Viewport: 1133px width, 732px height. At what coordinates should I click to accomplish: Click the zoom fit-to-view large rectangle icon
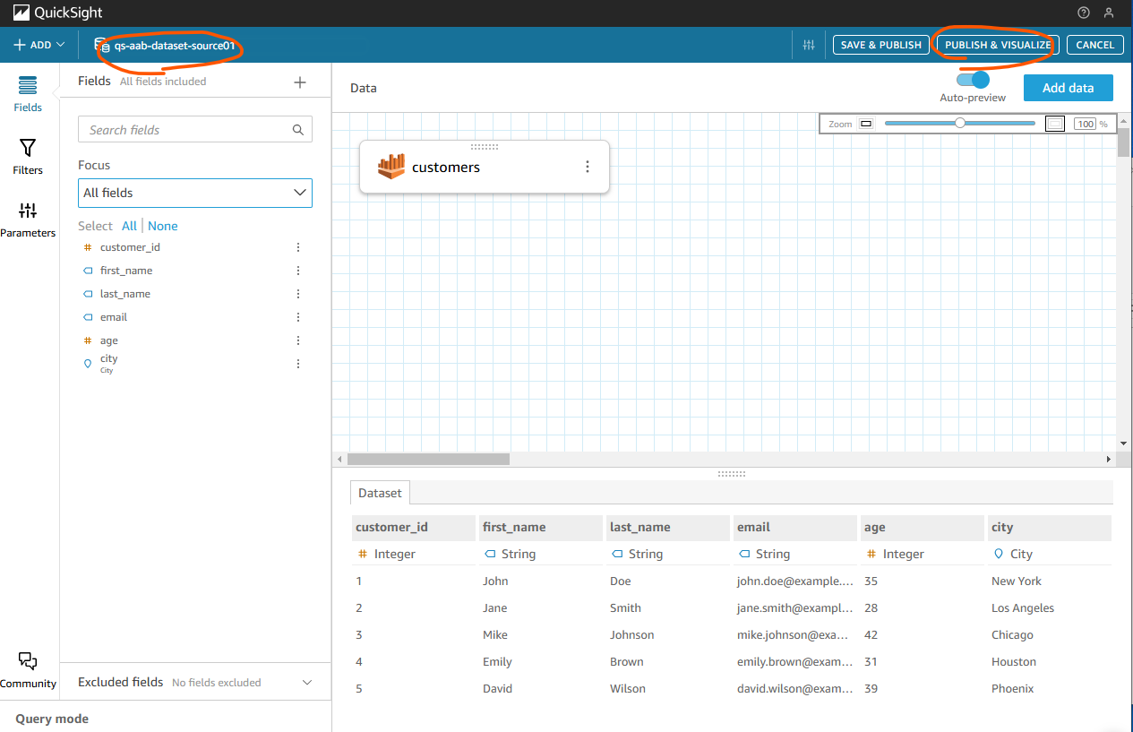point(1055,124)
